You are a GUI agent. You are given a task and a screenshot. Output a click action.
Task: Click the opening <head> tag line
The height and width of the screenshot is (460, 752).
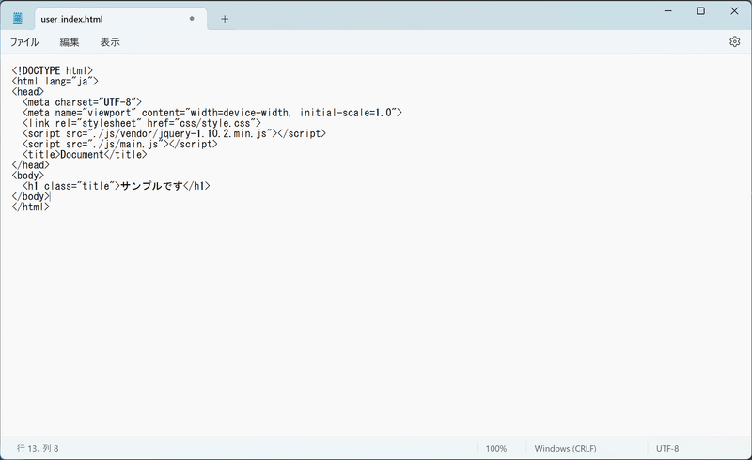coord(28,92)
